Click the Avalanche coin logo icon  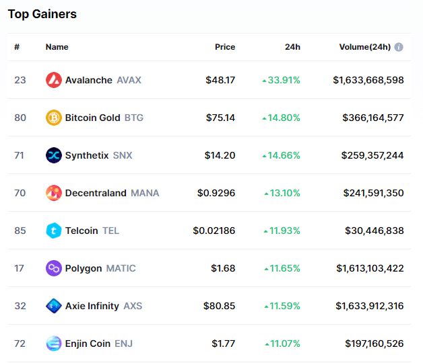point(54,80)
